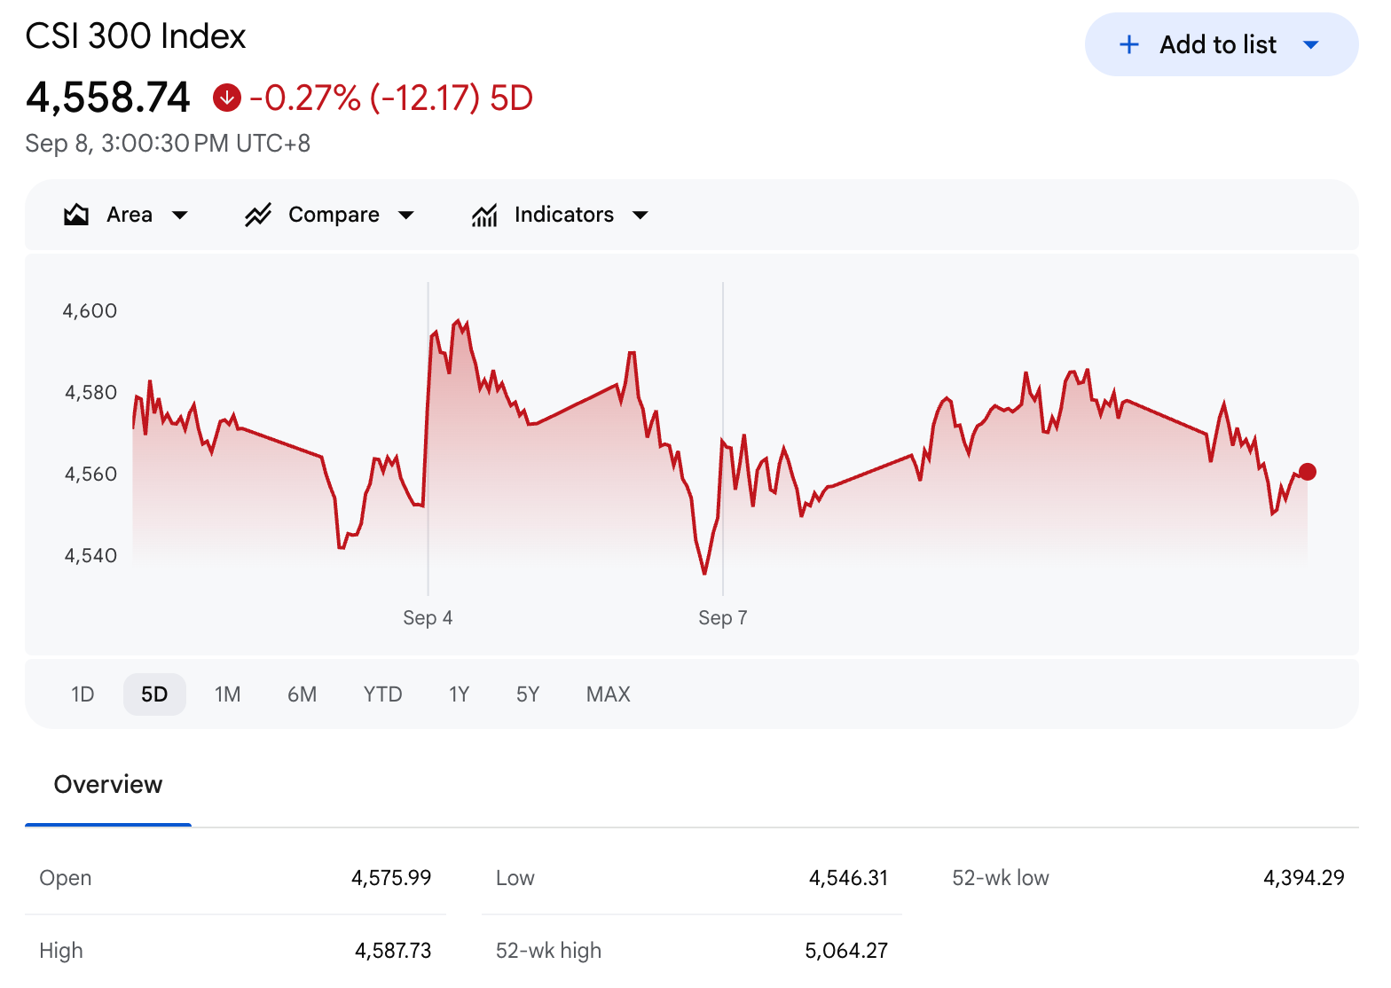Show the YTD range
This screenshot has height=988, width=1391.
click(x=382, y=694)
